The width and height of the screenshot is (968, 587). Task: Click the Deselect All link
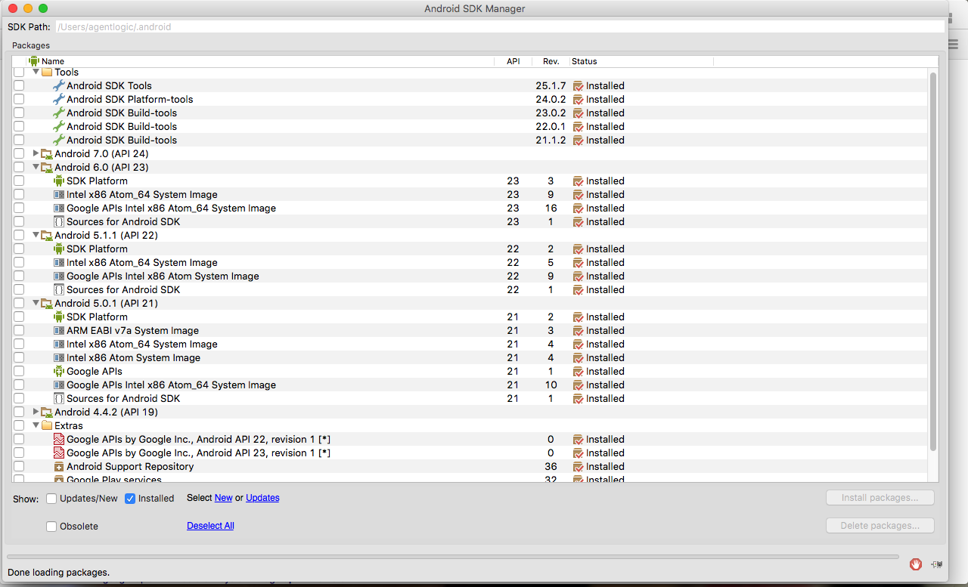(210, 526)
